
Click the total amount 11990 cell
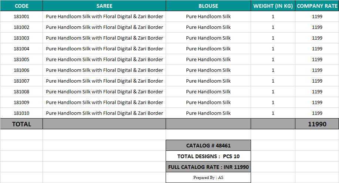tap(317, 124)
